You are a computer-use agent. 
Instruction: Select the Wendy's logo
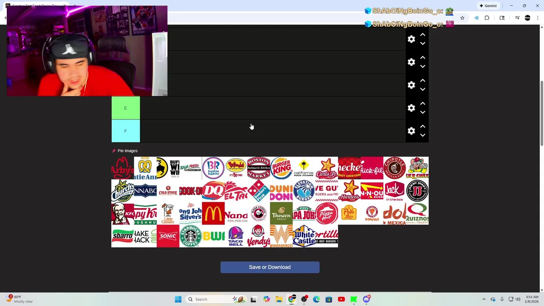click(258, 236)
